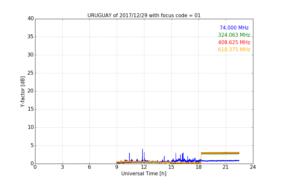The width and height of the screenshot is (281, 187).
Task: Click the y-axis tick label 25
Action: pyautogui.click(x=31, y=73)
